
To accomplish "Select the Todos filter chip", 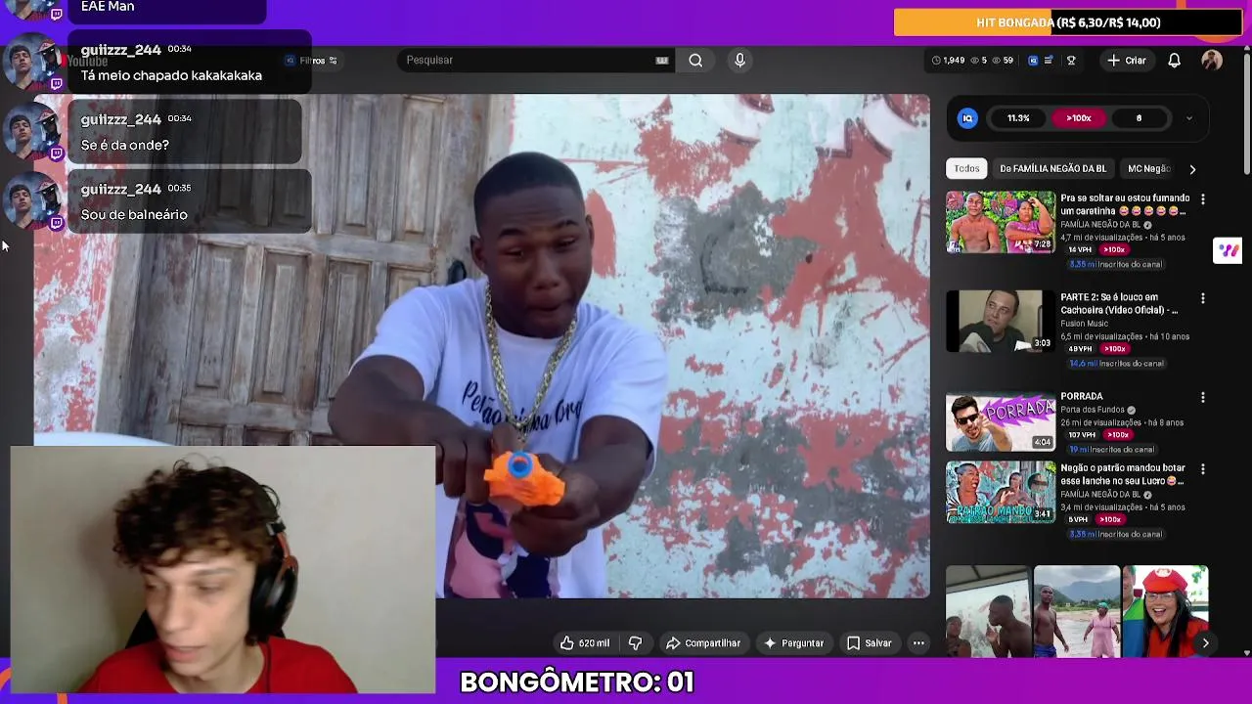I will coord(966,168).
